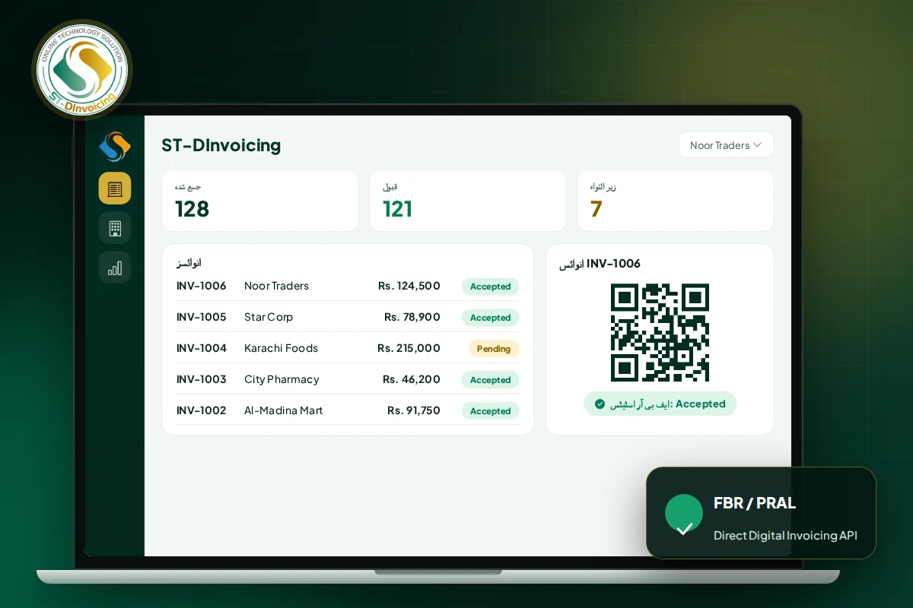913x608 pixels.
Task: Select the 128 submitted invoices card
Action: [x=260, y=201]
